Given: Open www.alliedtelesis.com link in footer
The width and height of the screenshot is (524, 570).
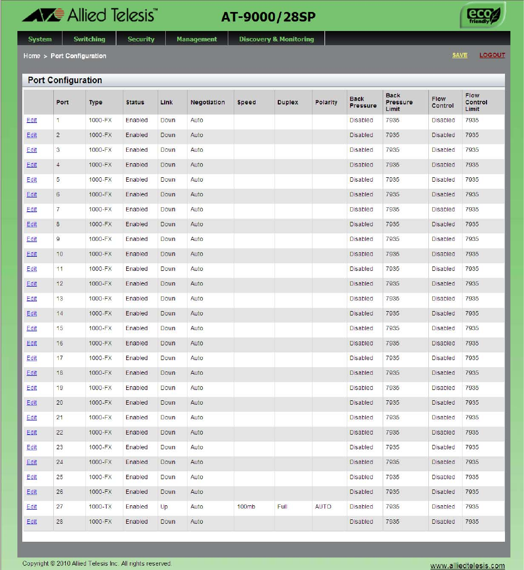Looking at the screenshot, I should click(467, 566).
